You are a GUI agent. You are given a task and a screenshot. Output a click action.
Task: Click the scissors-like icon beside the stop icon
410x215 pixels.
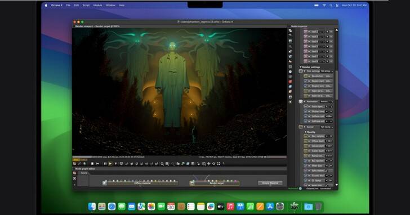[97, 164]
